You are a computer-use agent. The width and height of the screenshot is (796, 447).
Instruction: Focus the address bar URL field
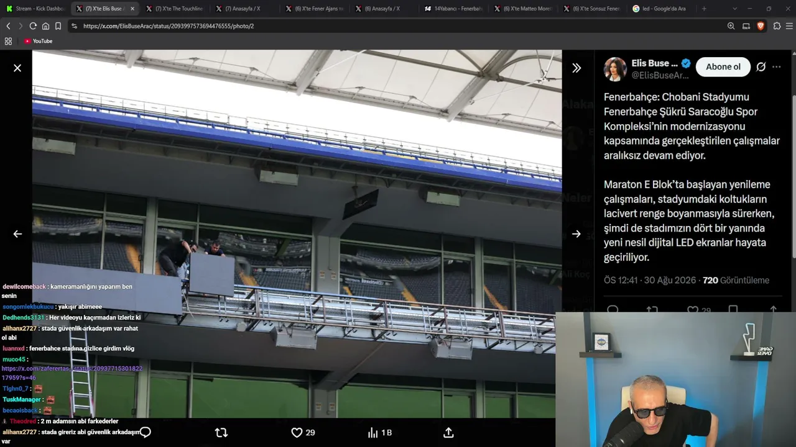click(398, 26)
